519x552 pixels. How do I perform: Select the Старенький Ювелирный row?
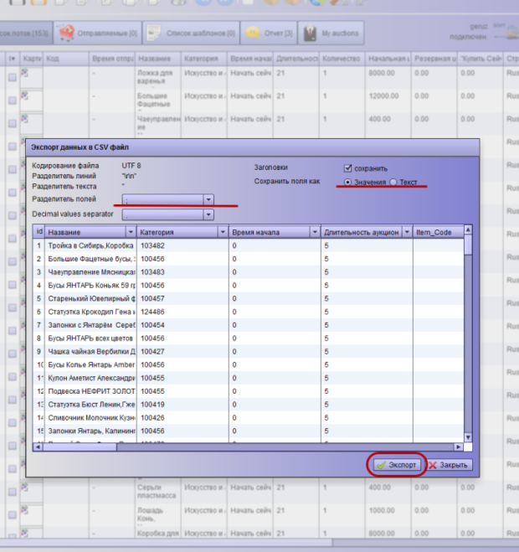point(249,298)
